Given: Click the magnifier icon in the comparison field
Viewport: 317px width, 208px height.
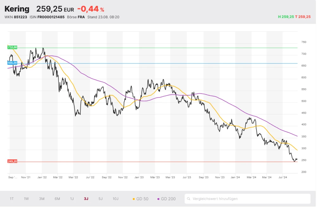Looking at the screenshot, I should pos(189,199).
